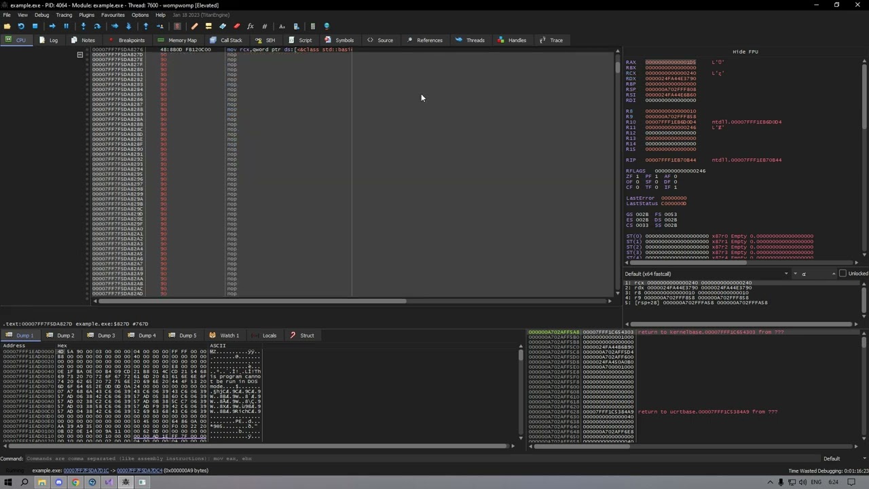Open File Explorer from the taskbar
This screenshot has width=869, height=489.
pos(41,482)
